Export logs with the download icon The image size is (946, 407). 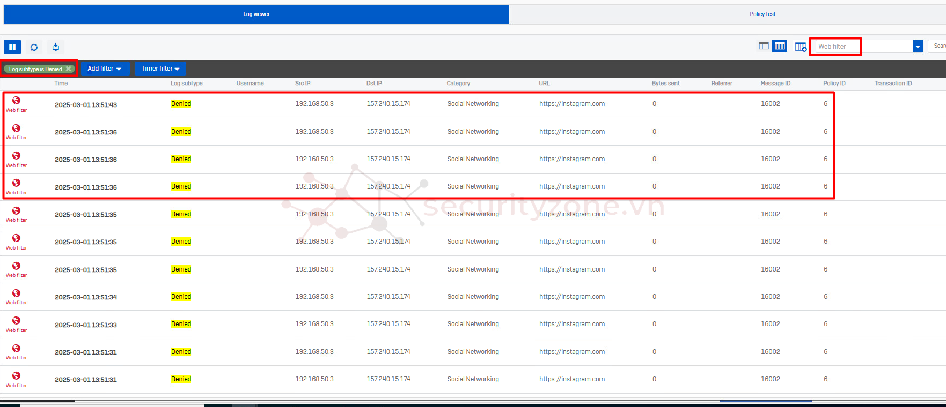pyautogui.click(x=56, y=47)
